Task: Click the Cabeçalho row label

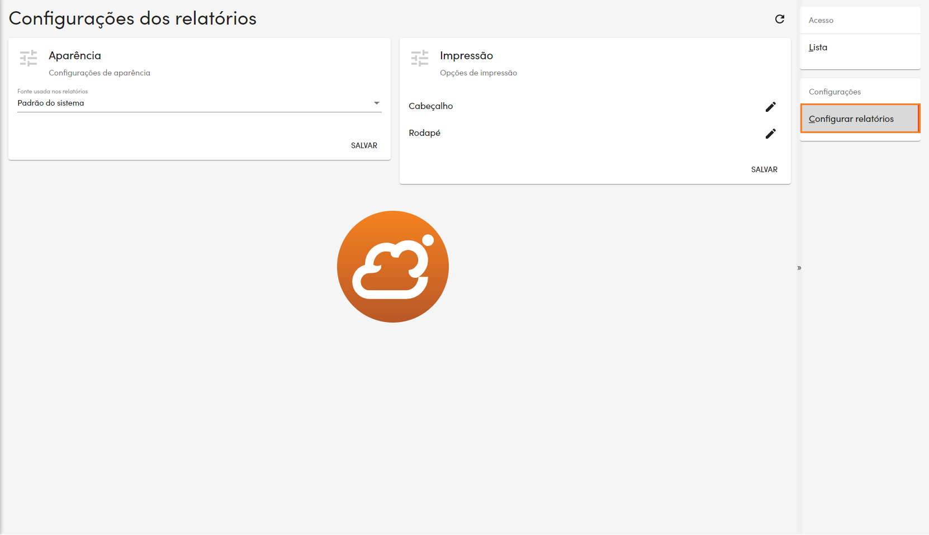Action: pos(430,106)
